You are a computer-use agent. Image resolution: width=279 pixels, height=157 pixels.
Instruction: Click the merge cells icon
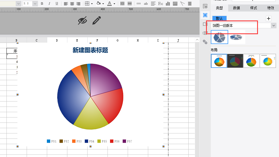point(122,4)
